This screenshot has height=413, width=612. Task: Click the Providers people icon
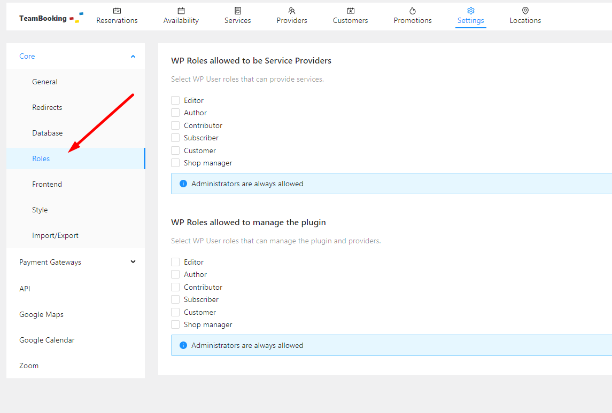point(292,11)
